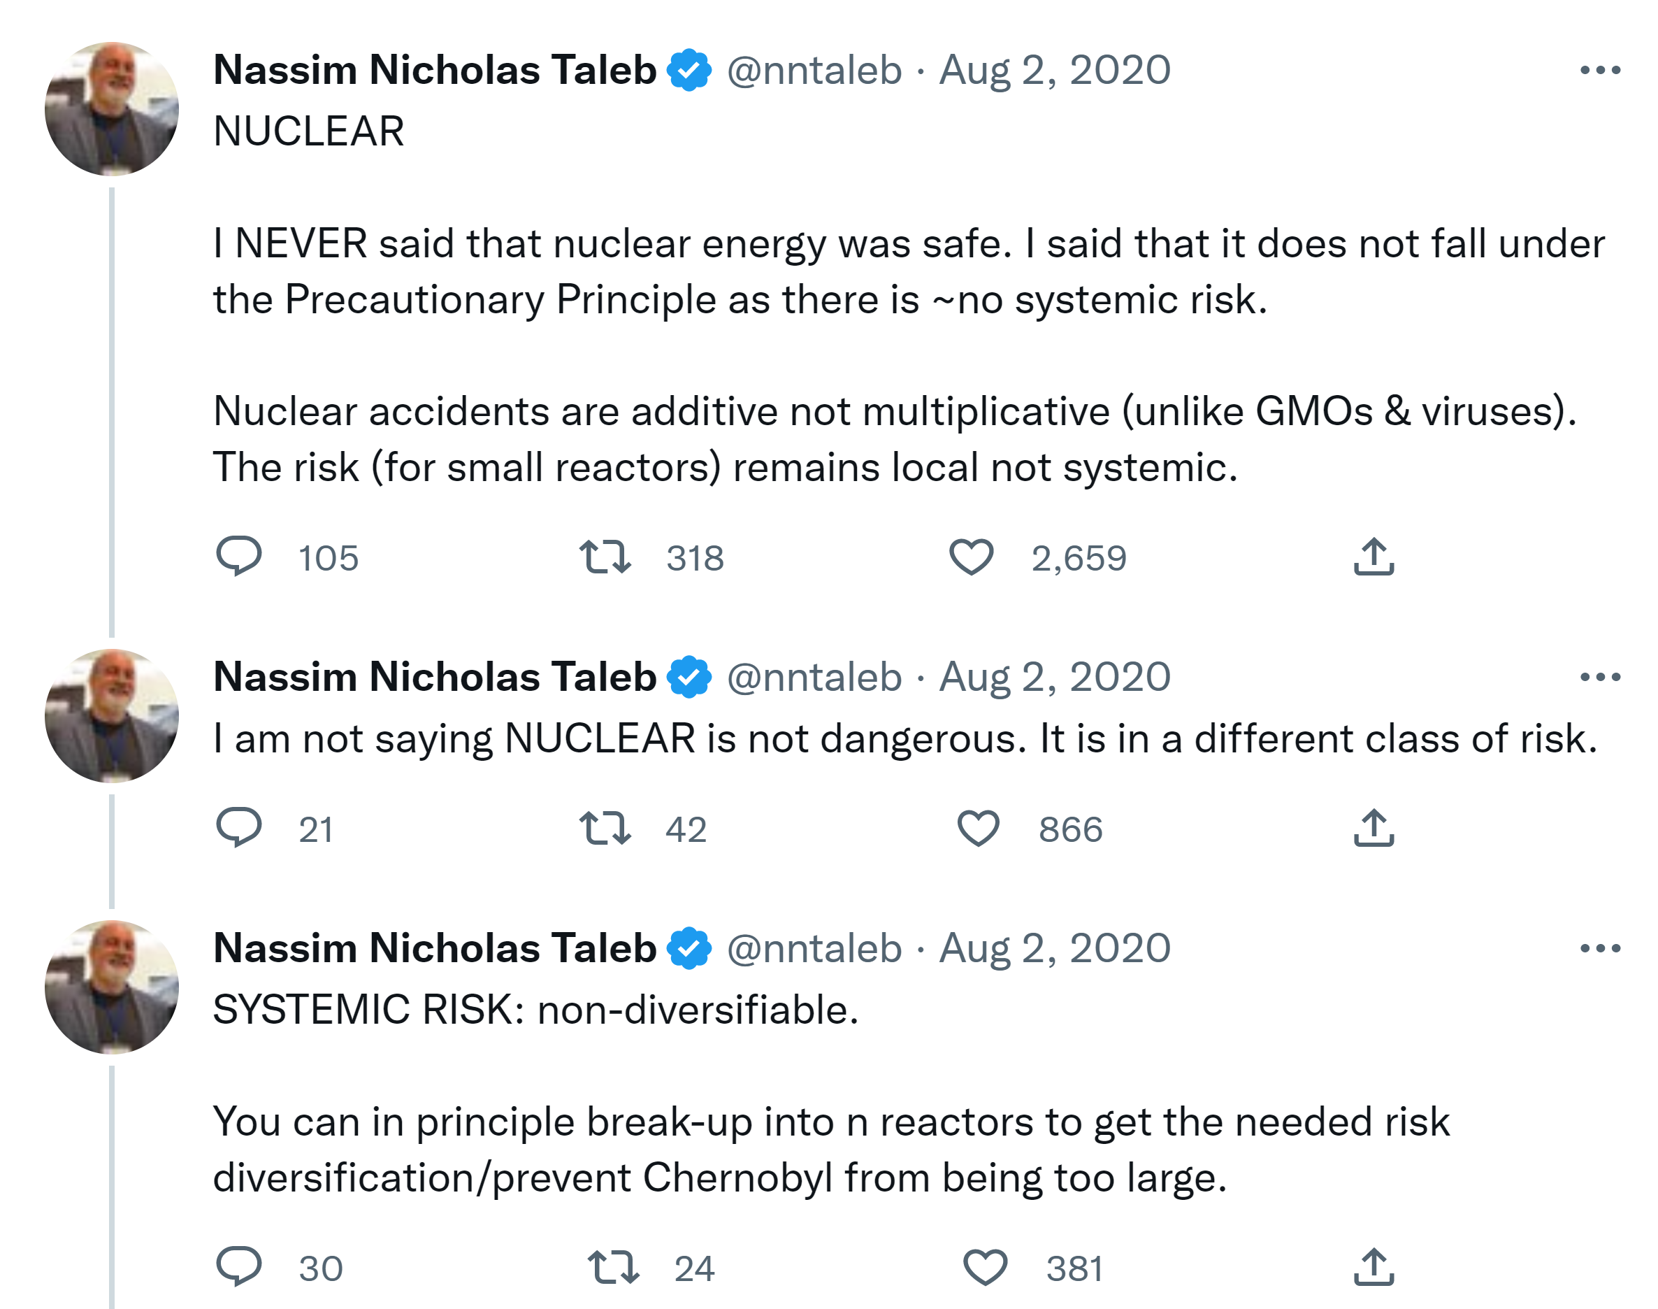Share the SYSTEMIC RISK tweet
The height and width of the screenshot is (1309, 1658).
1373,1266
